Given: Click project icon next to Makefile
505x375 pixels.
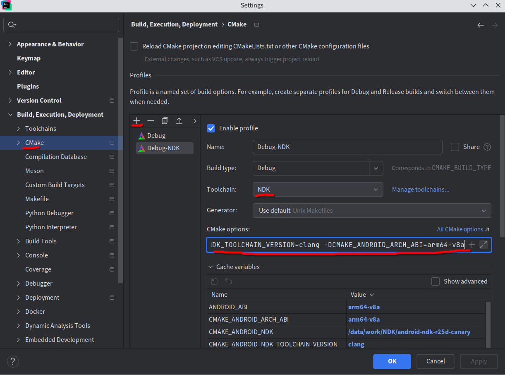Looking at the screenshot, I should [x=112, y=199].
